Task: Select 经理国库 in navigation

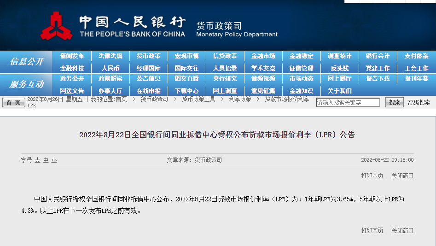Action: click(x=149, y=68)
